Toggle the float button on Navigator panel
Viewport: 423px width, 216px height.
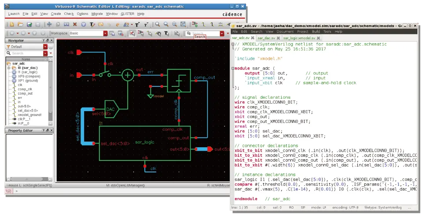(48, 41)
